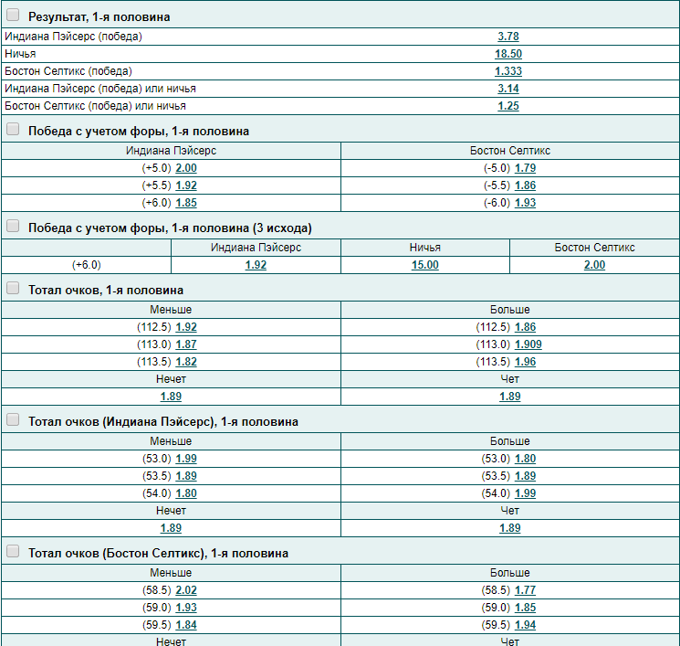Select 3.14 odds for Индиана победа или ничья
The height and width of the screenshot is (646, 680).
508,89
